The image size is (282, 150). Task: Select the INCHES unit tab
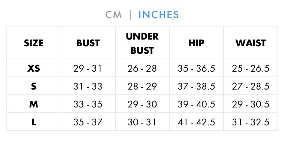click(x=158, y=15)
